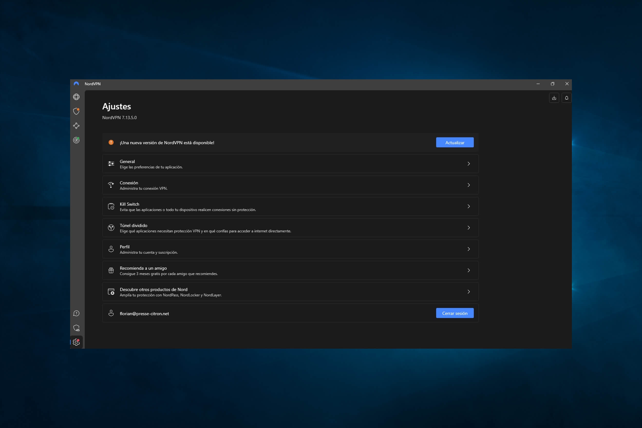The image size is (642, 428).
Task: Click the 'Elige qué aplicaciones necesitan protección' text
Action: [x=205, y=231]
